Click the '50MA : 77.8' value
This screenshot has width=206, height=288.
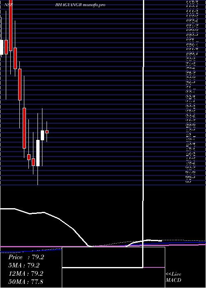26,281
